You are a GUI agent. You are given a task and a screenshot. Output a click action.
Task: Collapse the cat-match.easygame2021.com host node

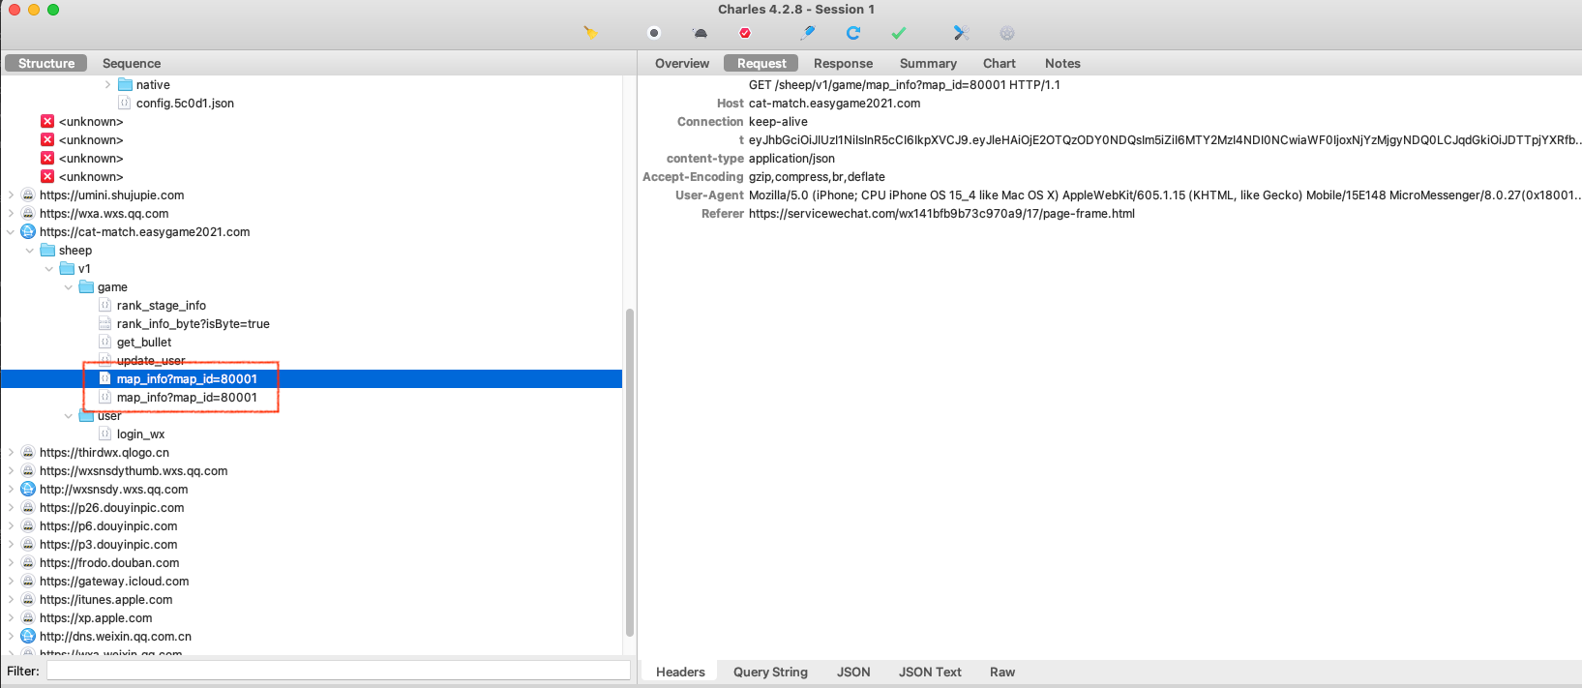coord(11,232)
